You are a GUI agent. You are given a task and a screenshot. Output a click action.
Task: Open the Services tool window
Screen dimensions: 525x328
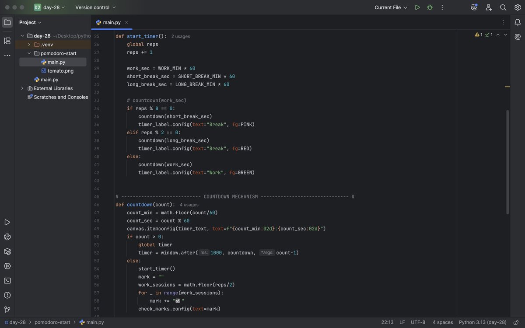[x=7, y=266]
